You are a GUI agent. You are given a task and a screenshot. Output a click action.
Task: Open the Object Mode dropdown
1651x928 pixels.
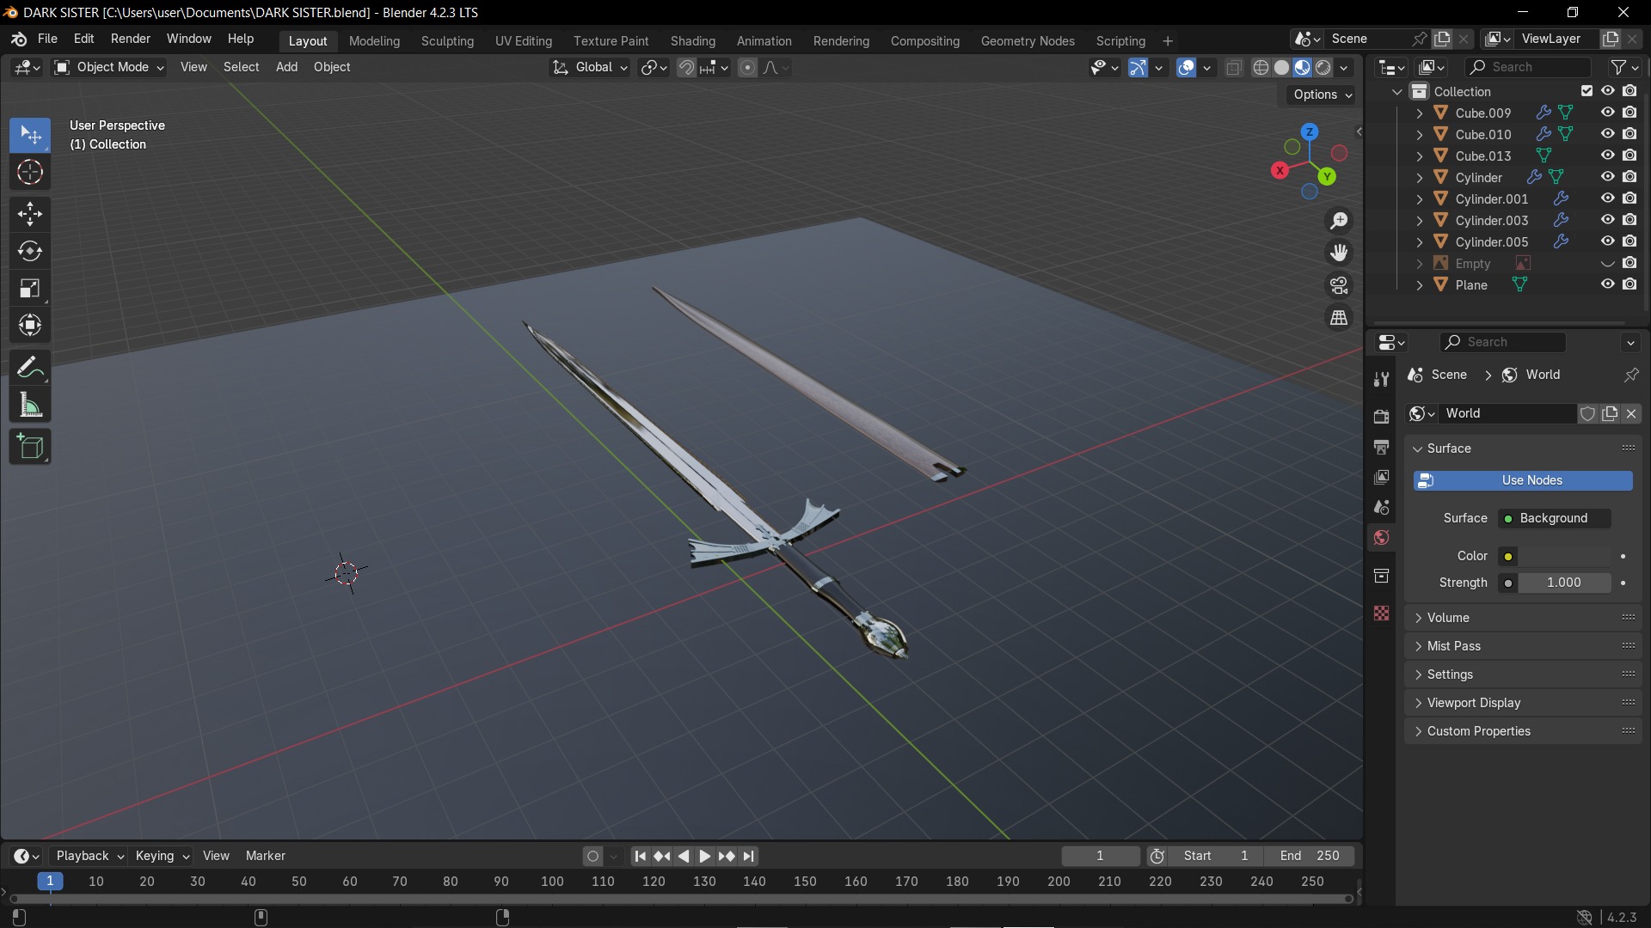tap(109, 67)
